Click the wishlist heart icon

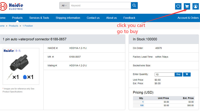(x=178, y=7)
